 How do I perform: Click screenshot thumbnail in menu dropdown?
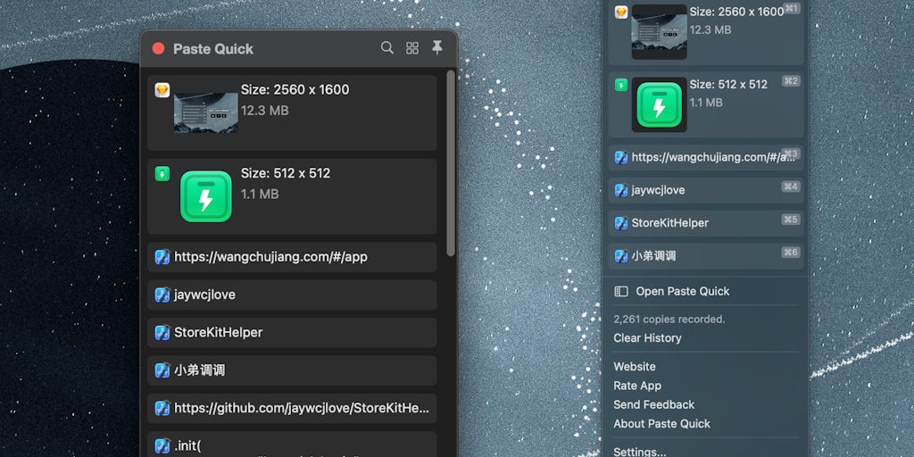coord(660,32)
